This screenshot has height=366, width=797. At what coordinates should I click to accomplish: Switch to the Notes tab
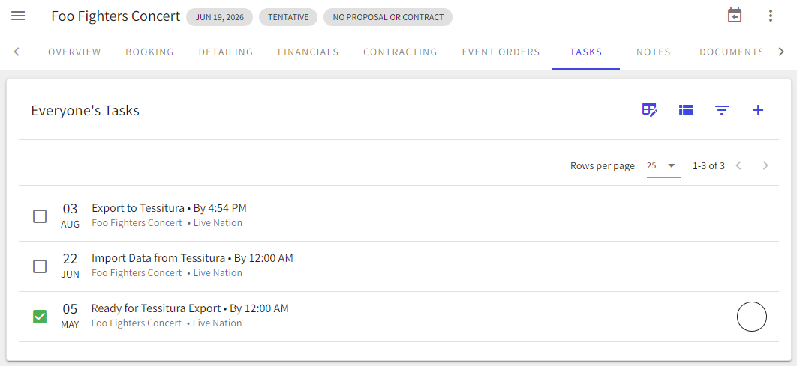click(653, 52)
